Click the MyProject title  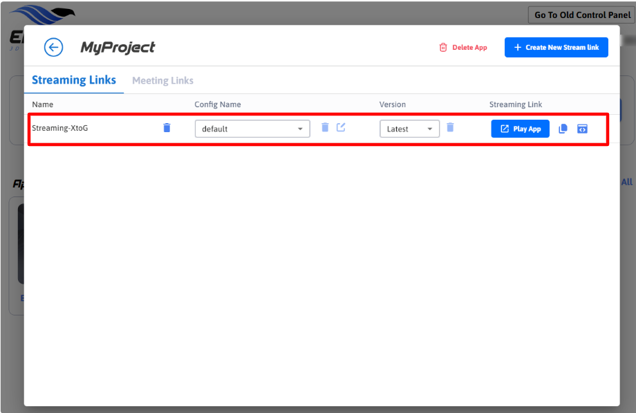point(118,47)
